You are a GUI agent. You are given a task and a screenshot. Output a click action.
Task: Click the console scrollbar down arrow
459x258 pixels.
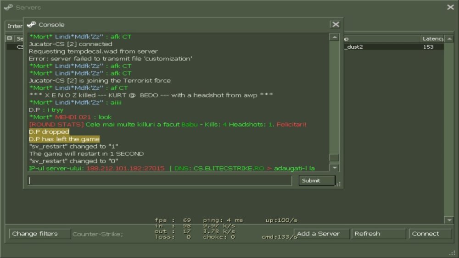point(334,168)
